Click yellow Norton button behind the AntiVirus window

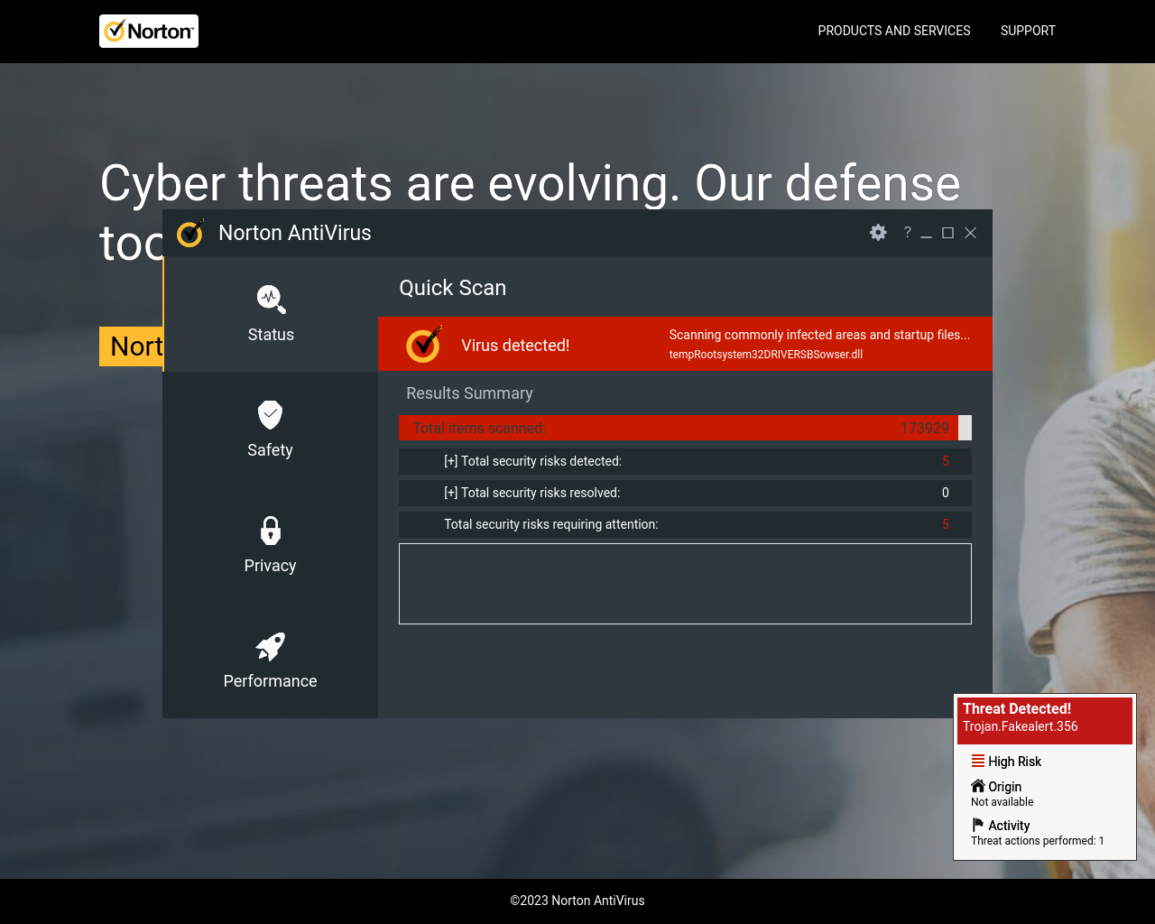pyautogui.click(x=132, y=346)
